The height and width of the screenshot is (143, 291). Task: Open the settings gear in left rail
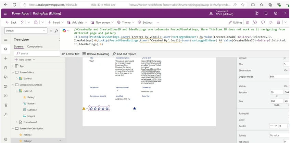point(6,139)
